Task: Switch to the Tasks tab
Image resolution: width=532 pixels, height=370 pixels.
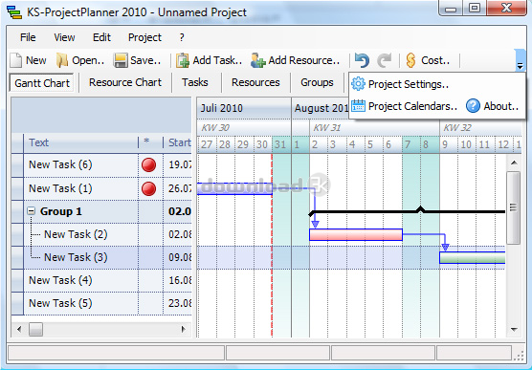Action: [x=195, y=83]
